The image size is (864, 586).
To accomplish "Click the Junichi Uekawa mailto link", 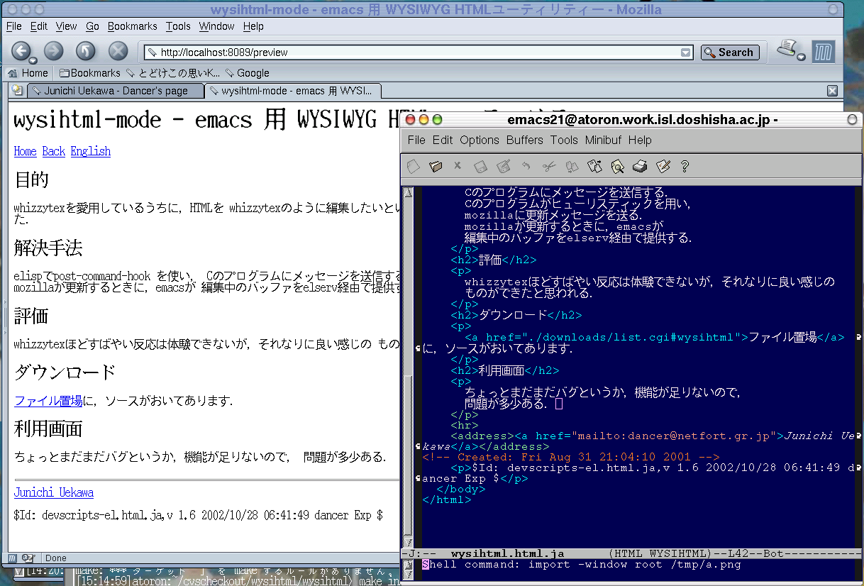I will click(54, 492).
